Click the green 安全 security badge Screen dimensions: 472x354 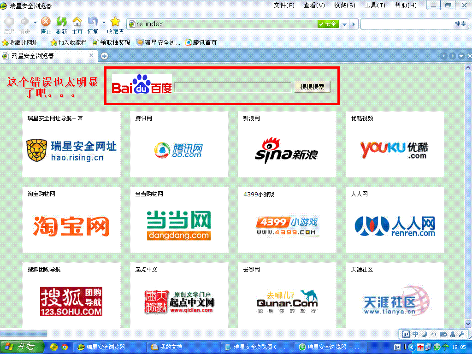coord(328,24)
